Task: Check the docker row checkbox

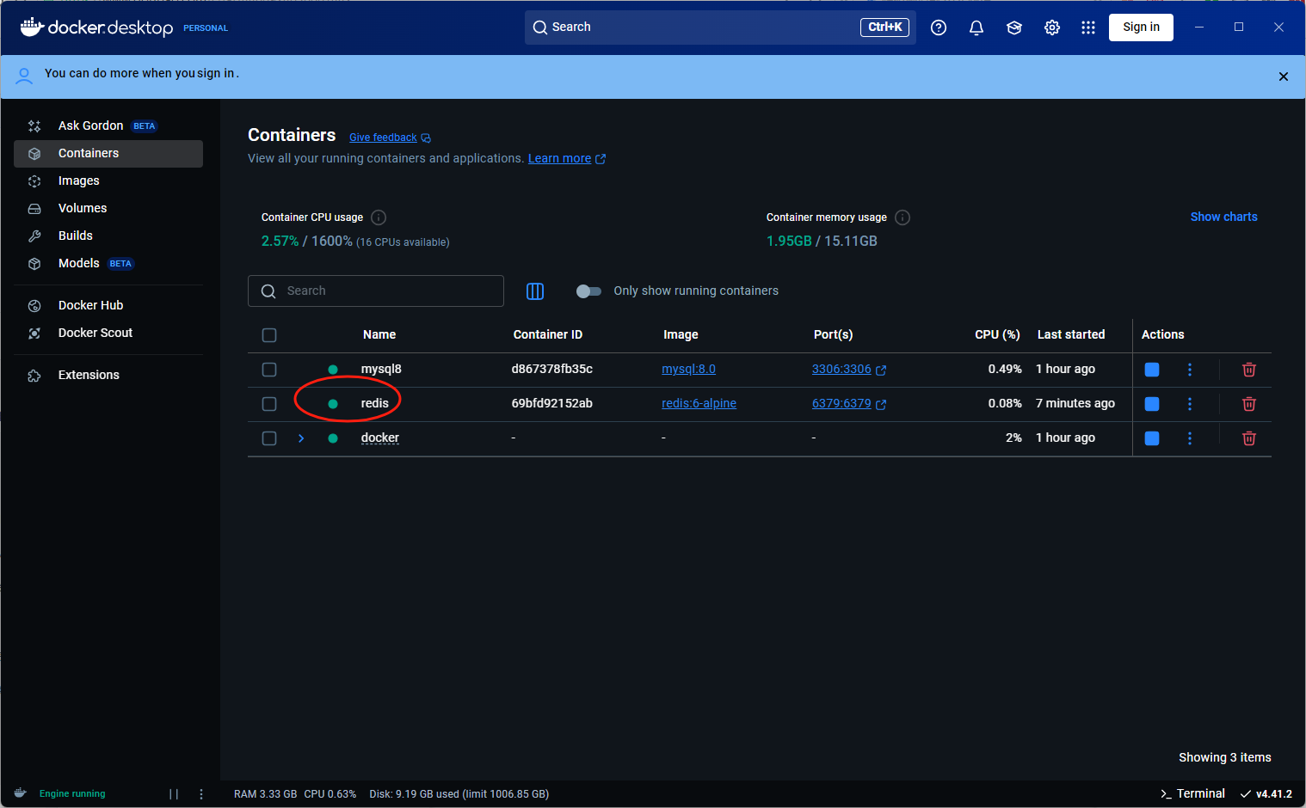Action: (269, 438)
